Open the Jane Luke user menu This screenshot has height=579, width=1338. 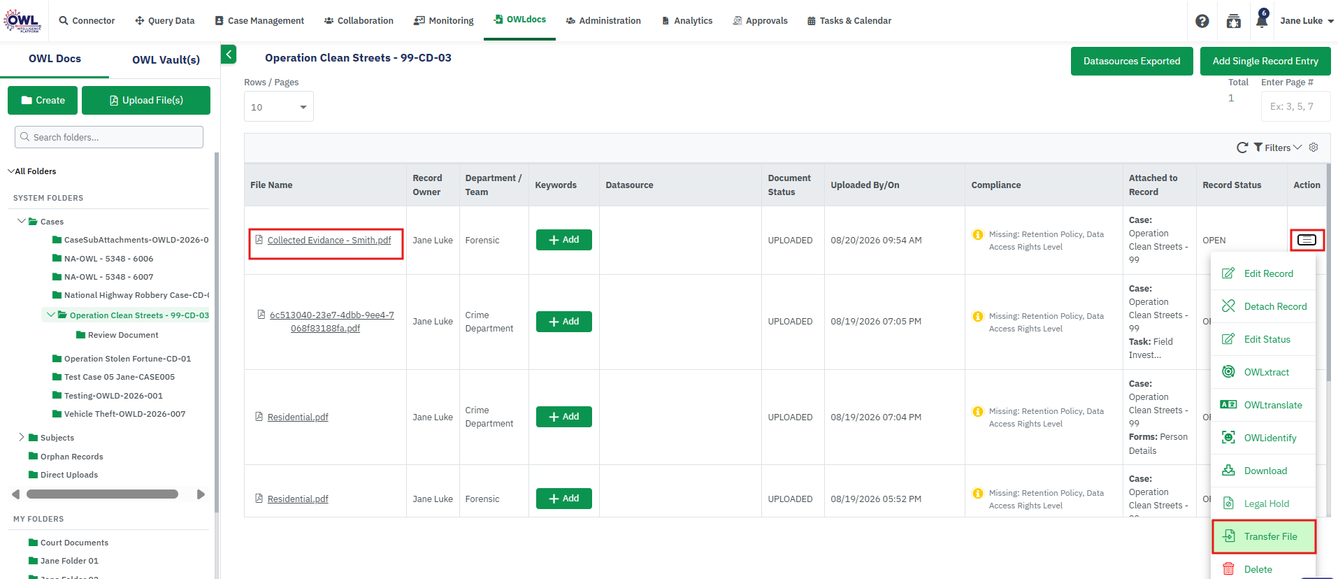click(1307, 21)
